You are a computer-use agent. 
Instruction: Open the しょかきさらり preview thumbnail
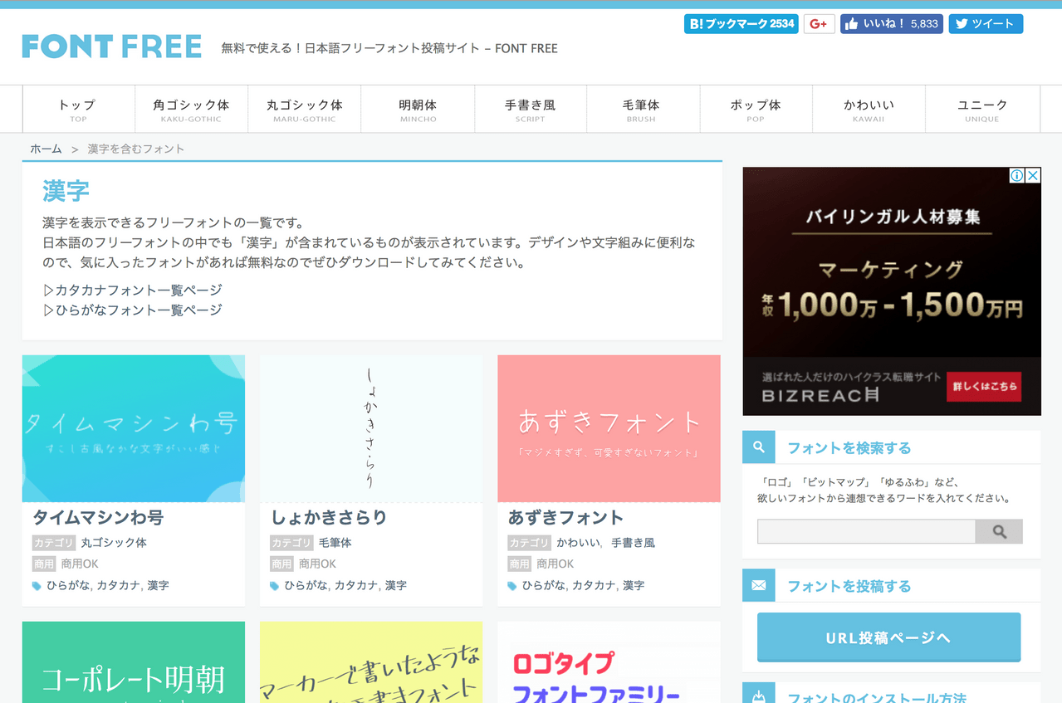[371, 428]
